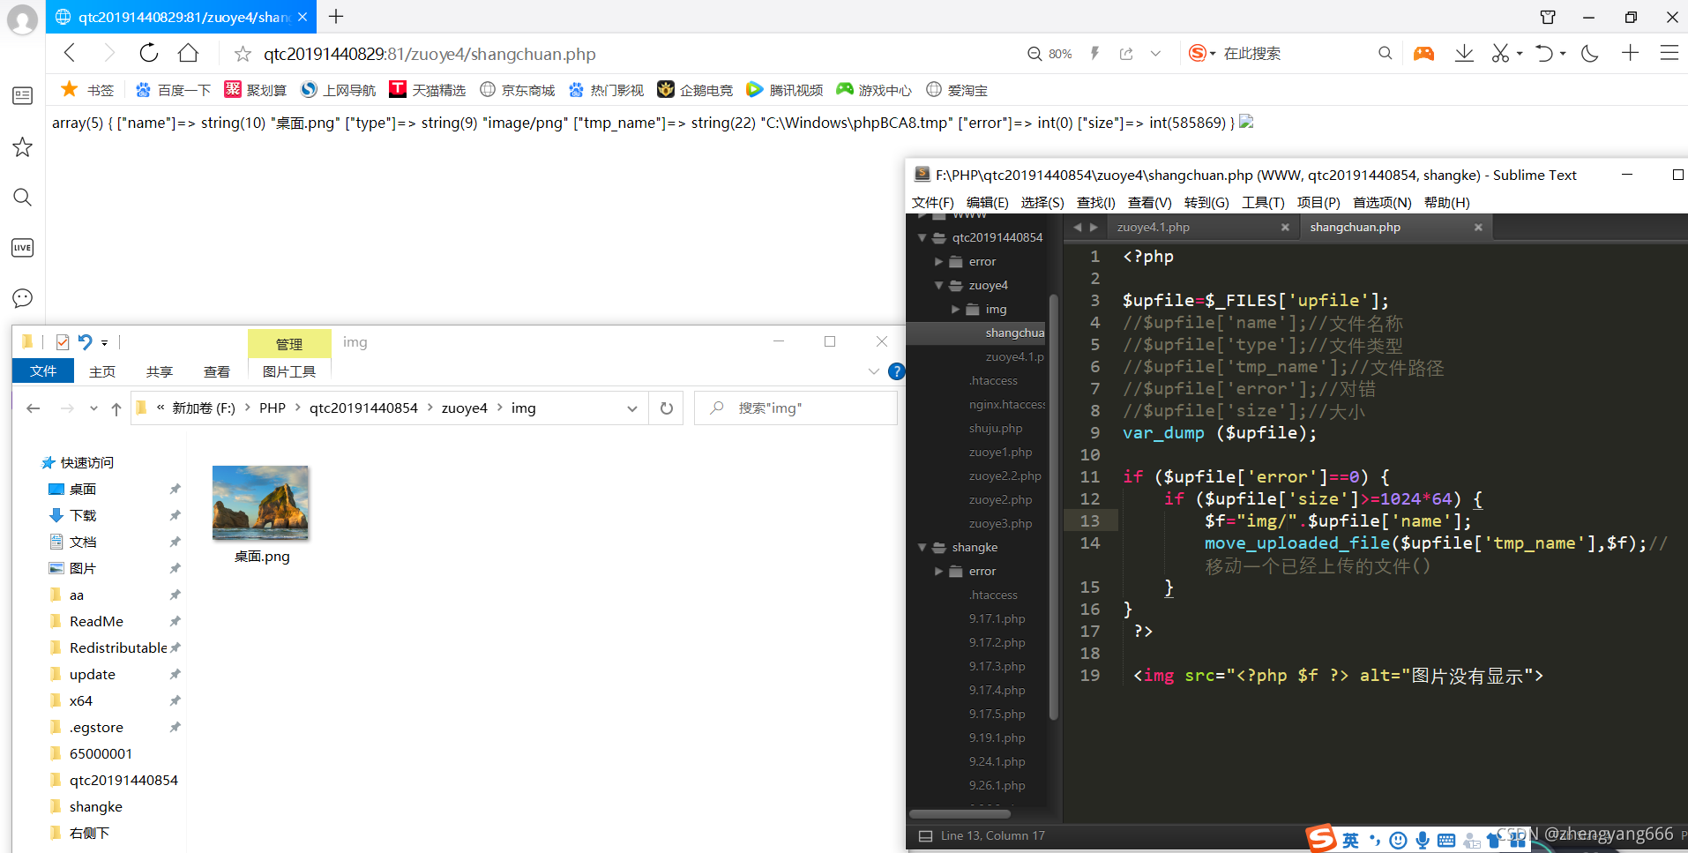Open the sidebar search icon

pyautogui.click(x=22, y=197)
